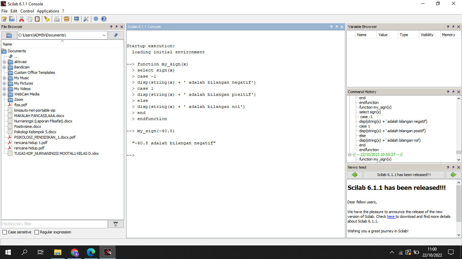Launch Xcos from the toolbar
The image size is (462, 259).
point(76,19)
